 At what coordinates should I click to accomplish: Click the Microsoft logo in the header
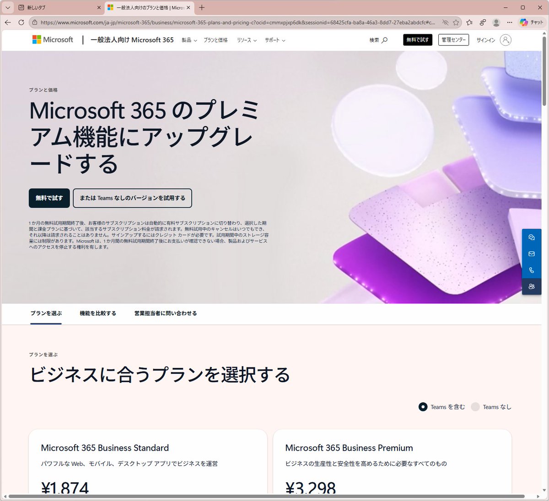point(53,40)
